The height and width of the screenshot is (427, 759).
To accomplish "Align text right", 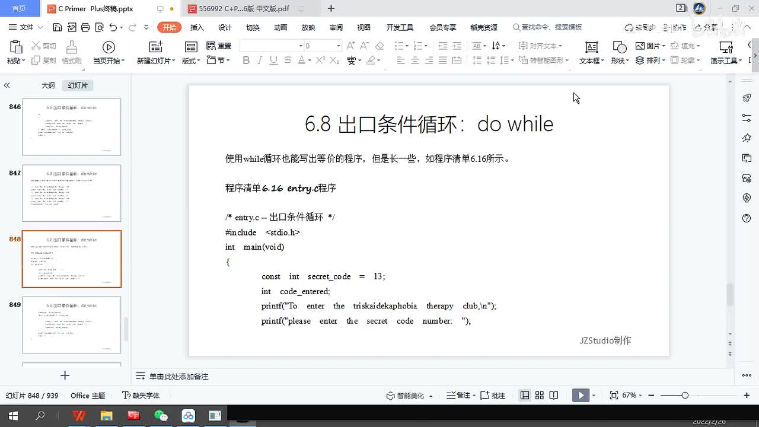I will coord(429,60).
